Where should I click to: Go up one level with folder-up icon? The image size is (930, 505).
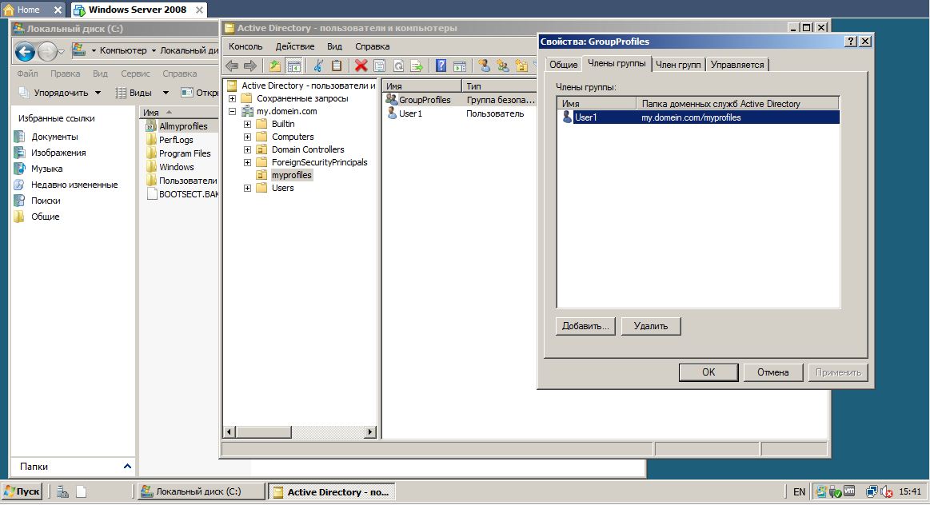(x=275, y=66)
